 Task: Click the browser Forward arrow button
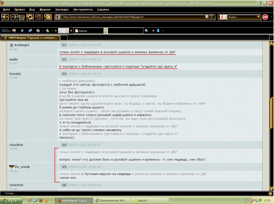14,17
